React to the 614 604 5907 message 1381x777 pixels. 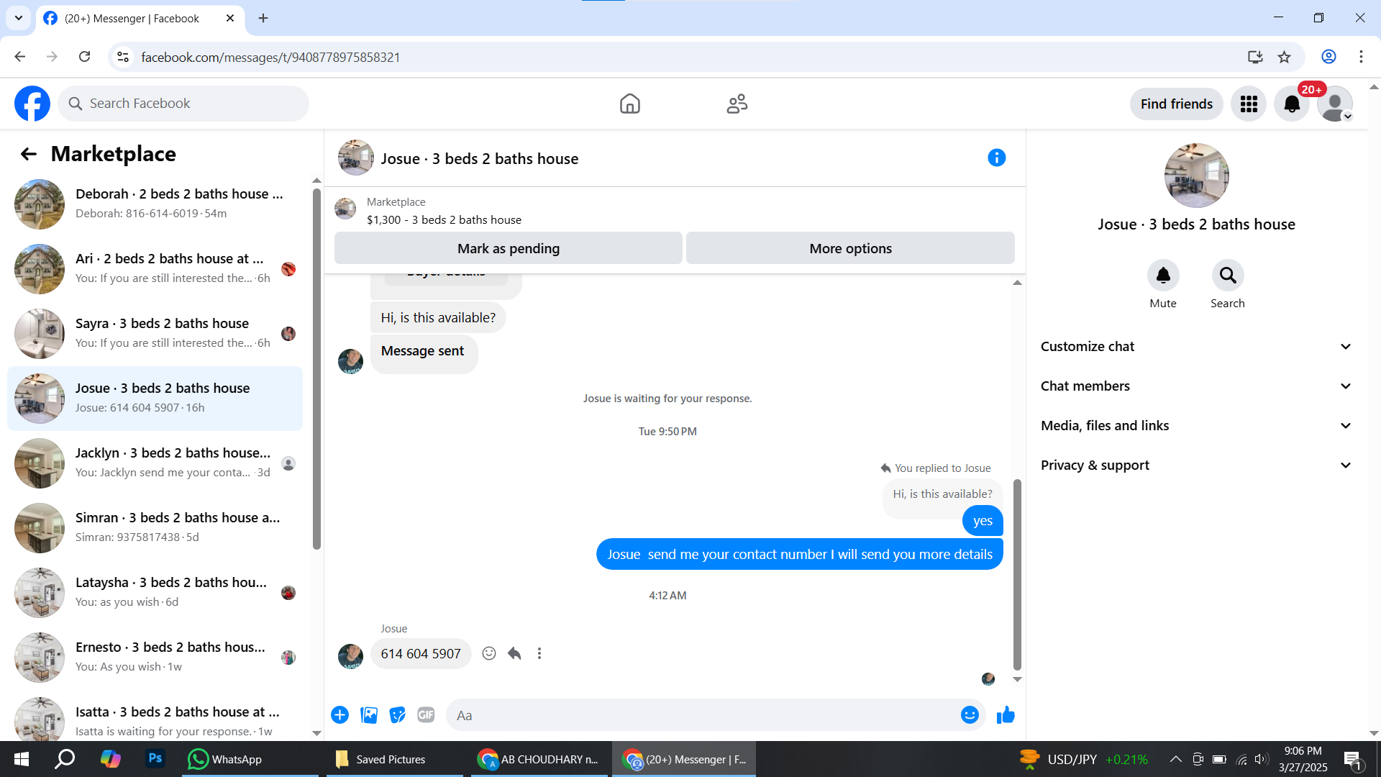(x=489, y=653)
